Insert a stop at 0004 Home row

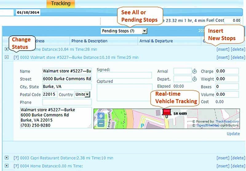223,166
